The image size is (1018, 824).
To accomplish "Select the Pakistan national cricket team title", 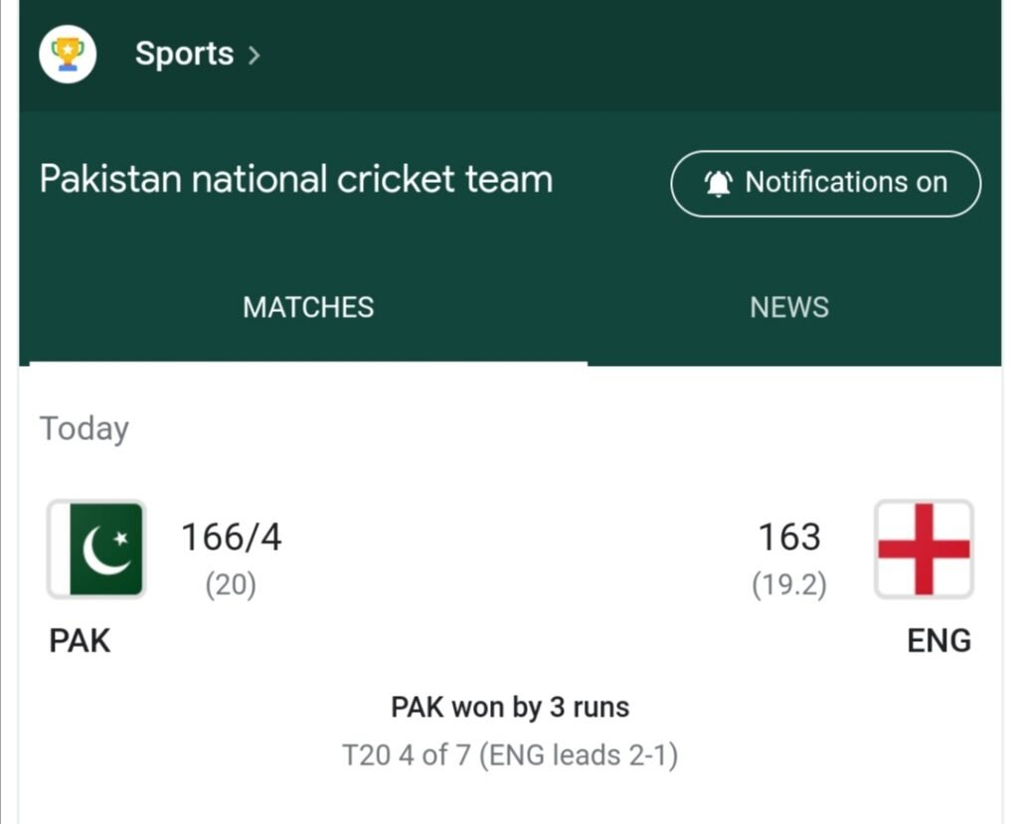I will tap(295, 180).
